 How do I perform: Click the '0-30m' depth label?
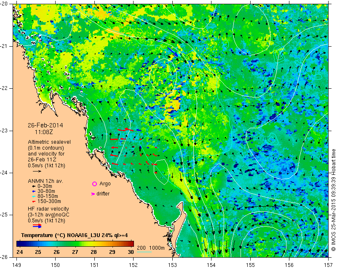click(45, 186)
